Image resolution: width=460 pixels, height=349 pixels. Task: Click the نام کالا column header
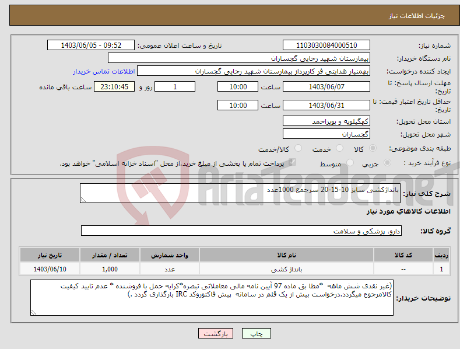[x=286, y=255]
